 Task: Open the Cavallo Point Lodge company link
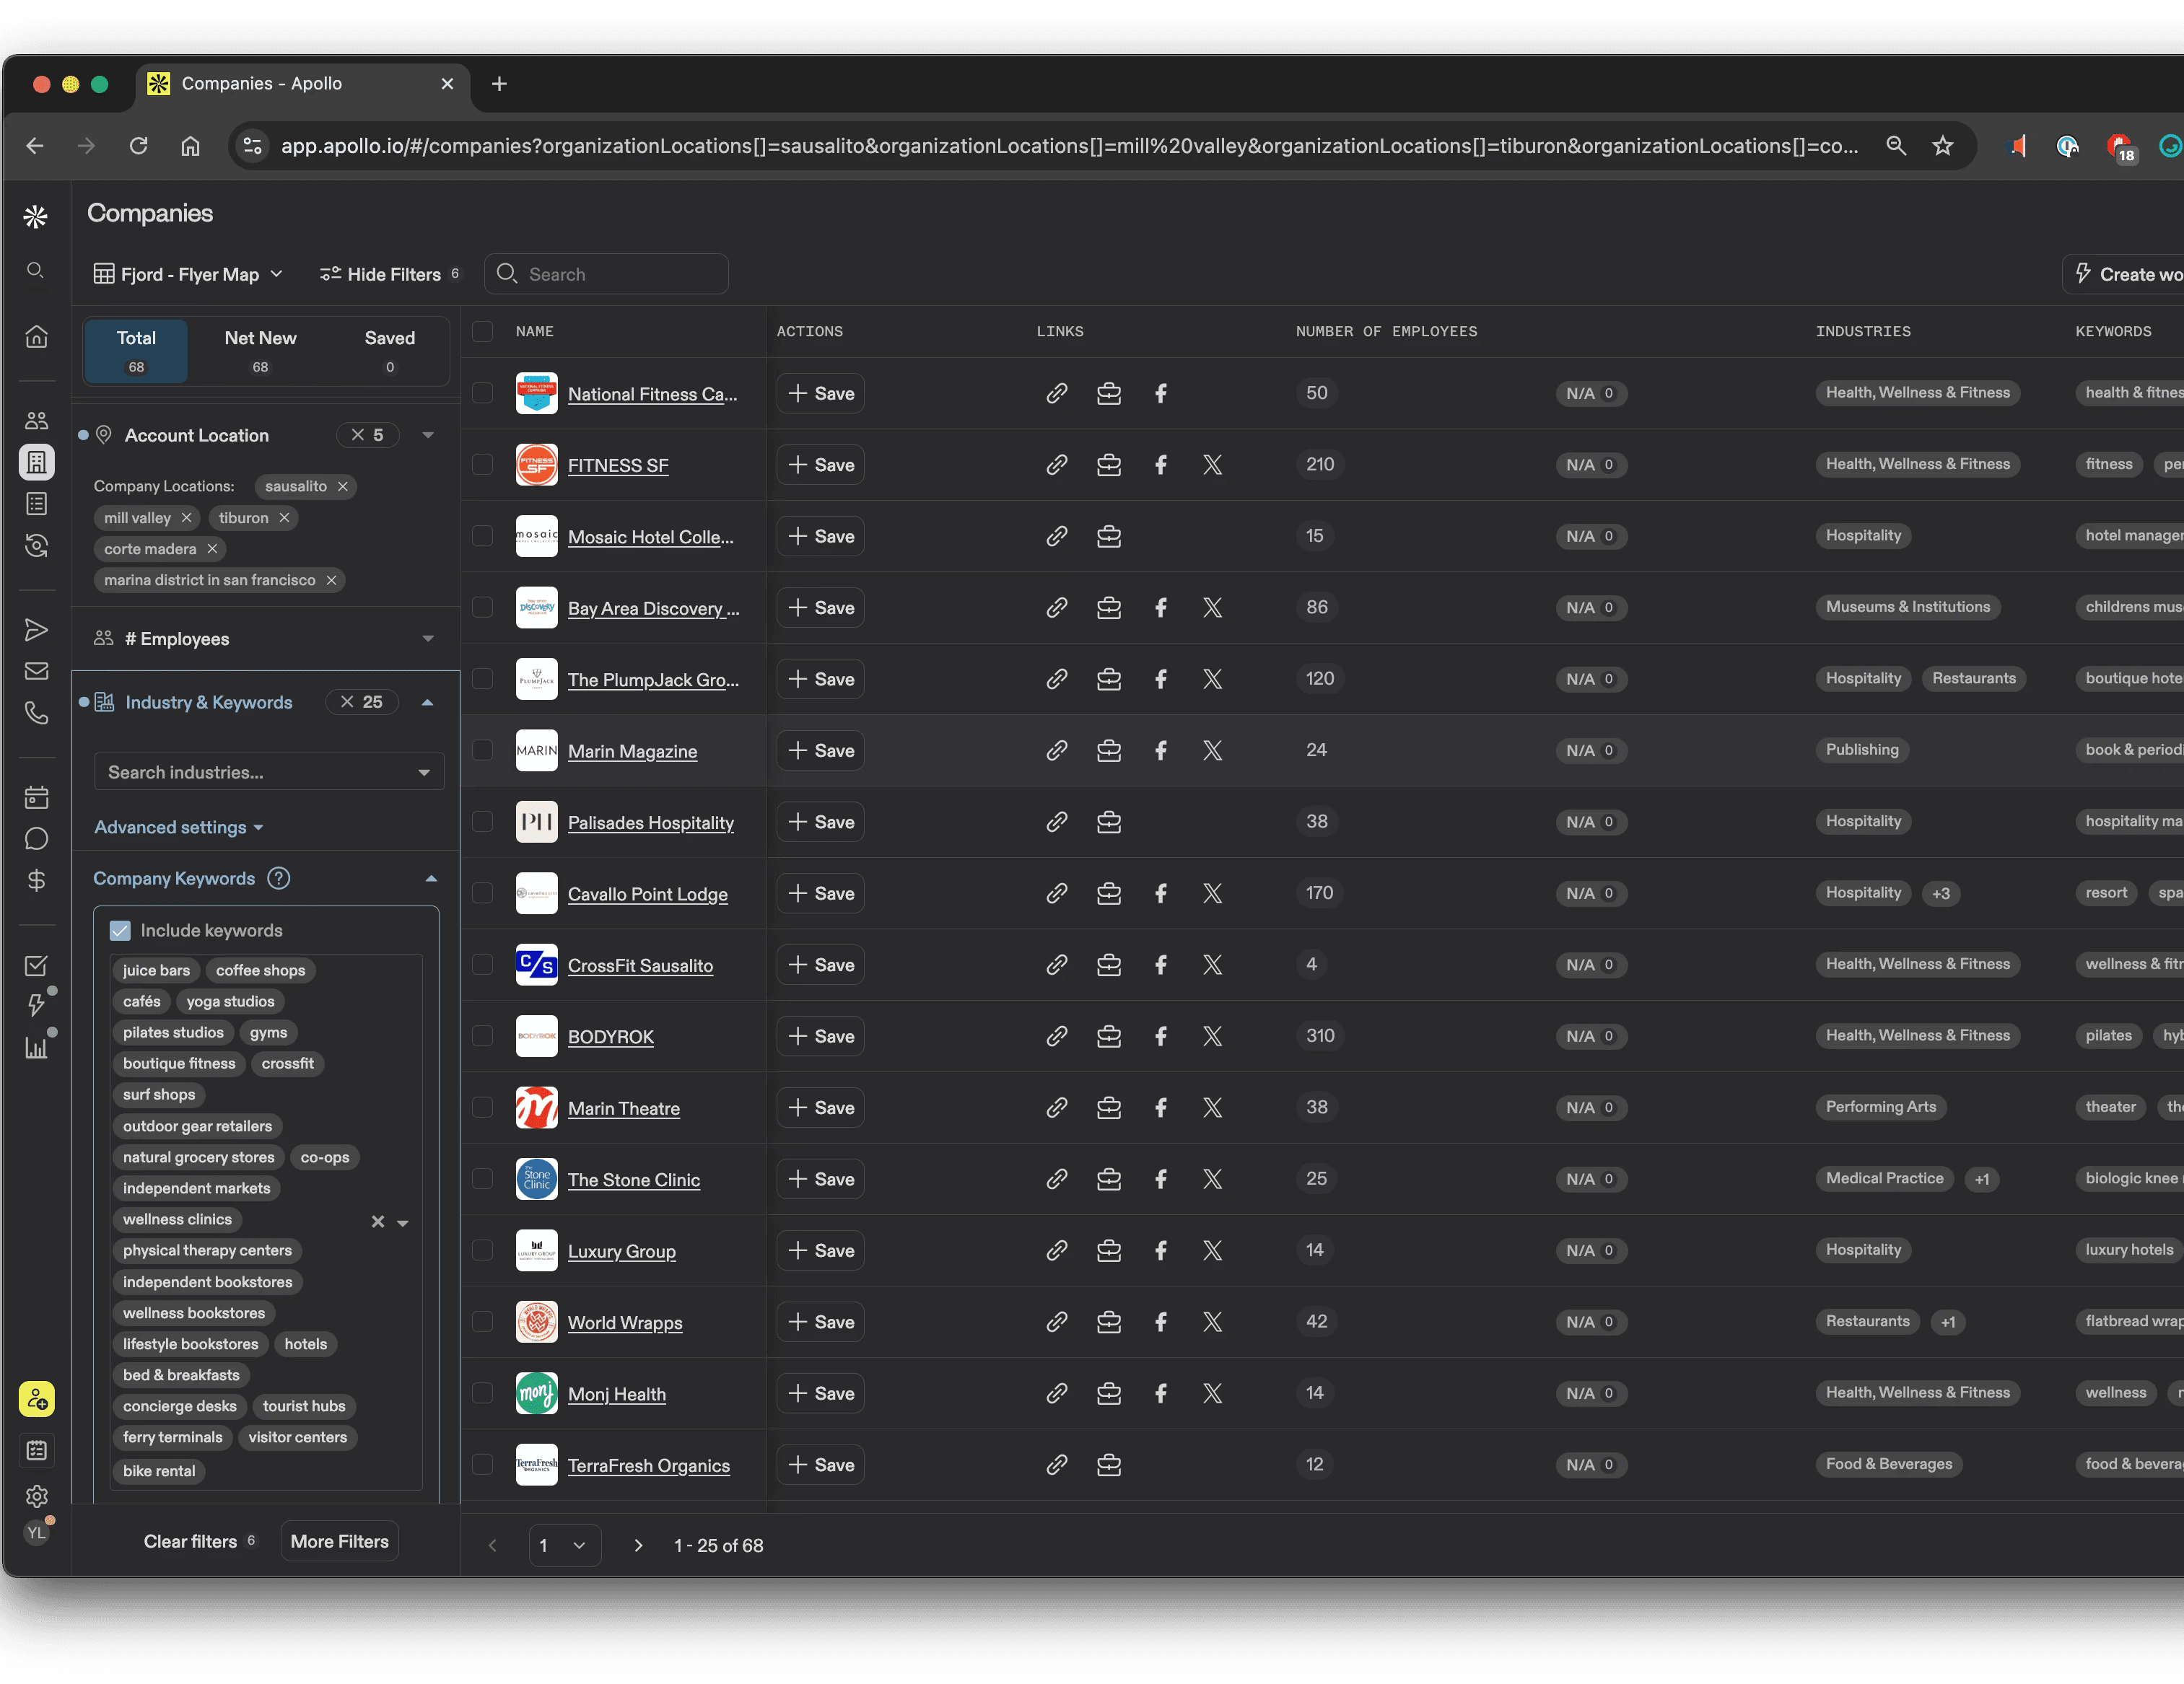648,895
